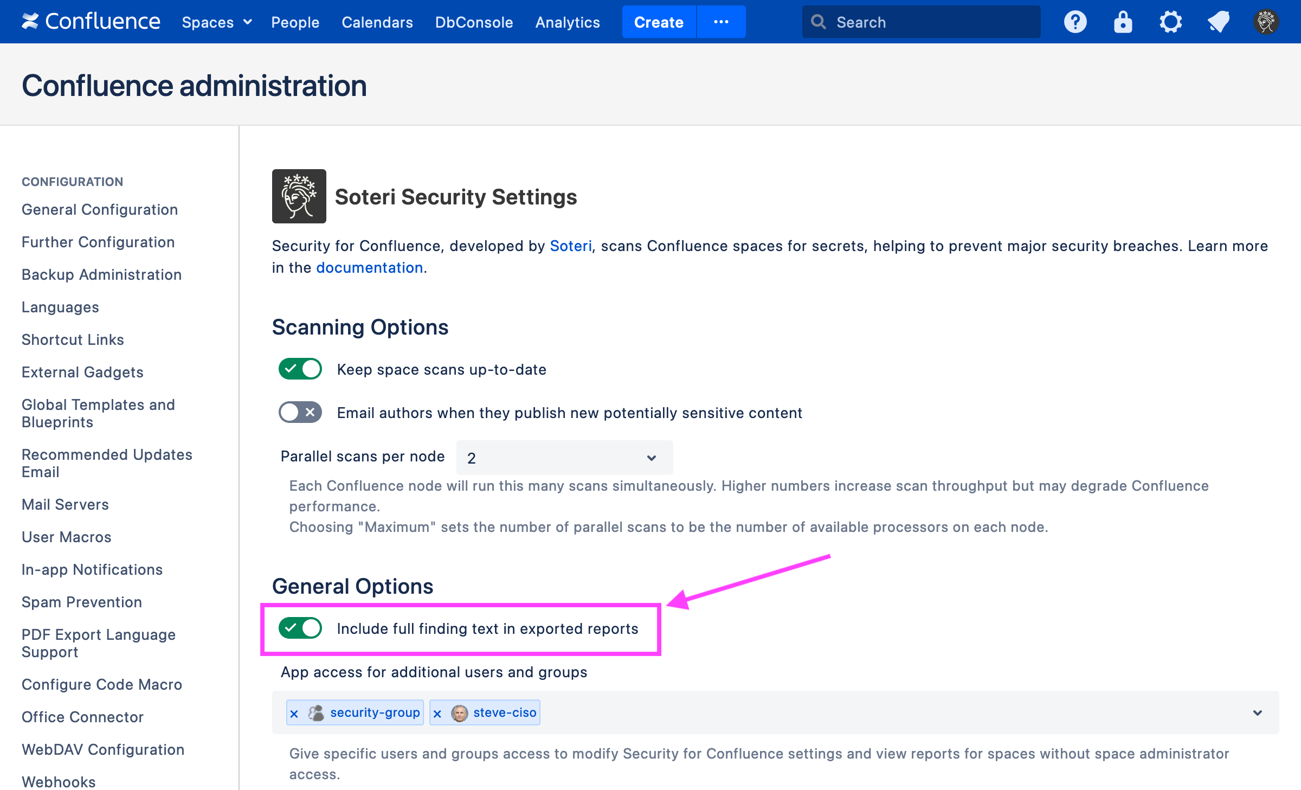Viewport: 1301px width, 790px height.
Task: Expand the app access users dropdown arrow
Action: [1258, 712]
